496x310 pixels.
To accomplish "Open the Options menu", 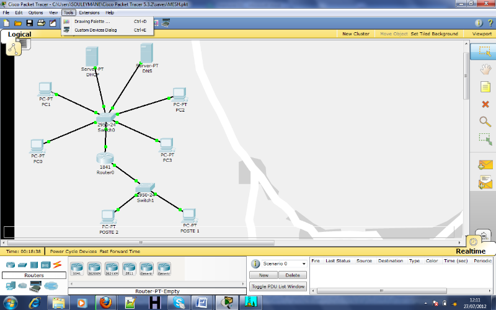I will pyautogui.click(x=35, y=12).
